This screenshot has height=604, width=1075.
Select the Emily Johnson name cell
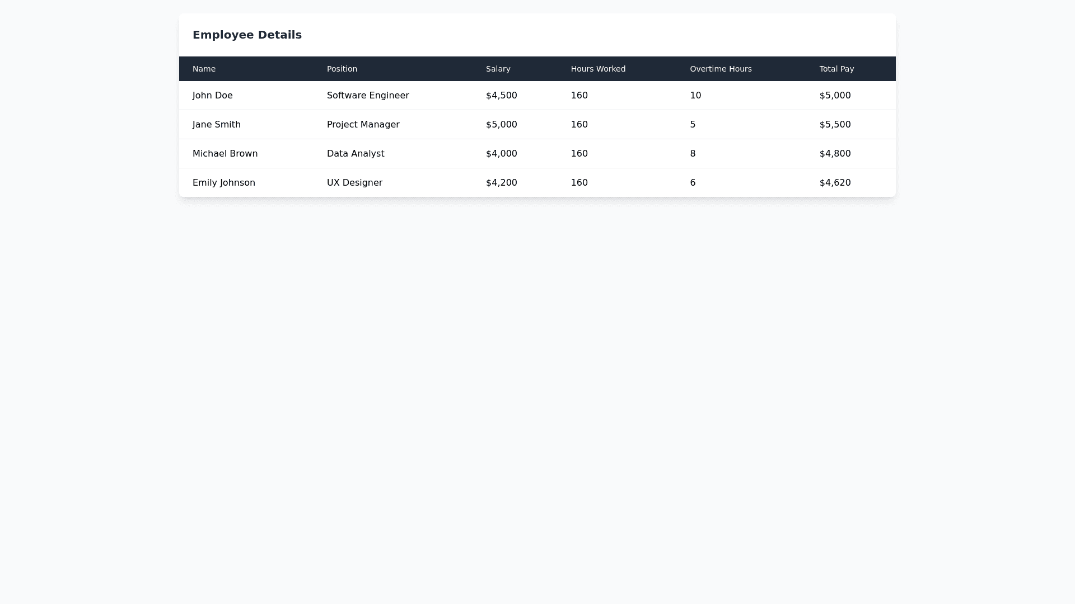click(223, 183)
